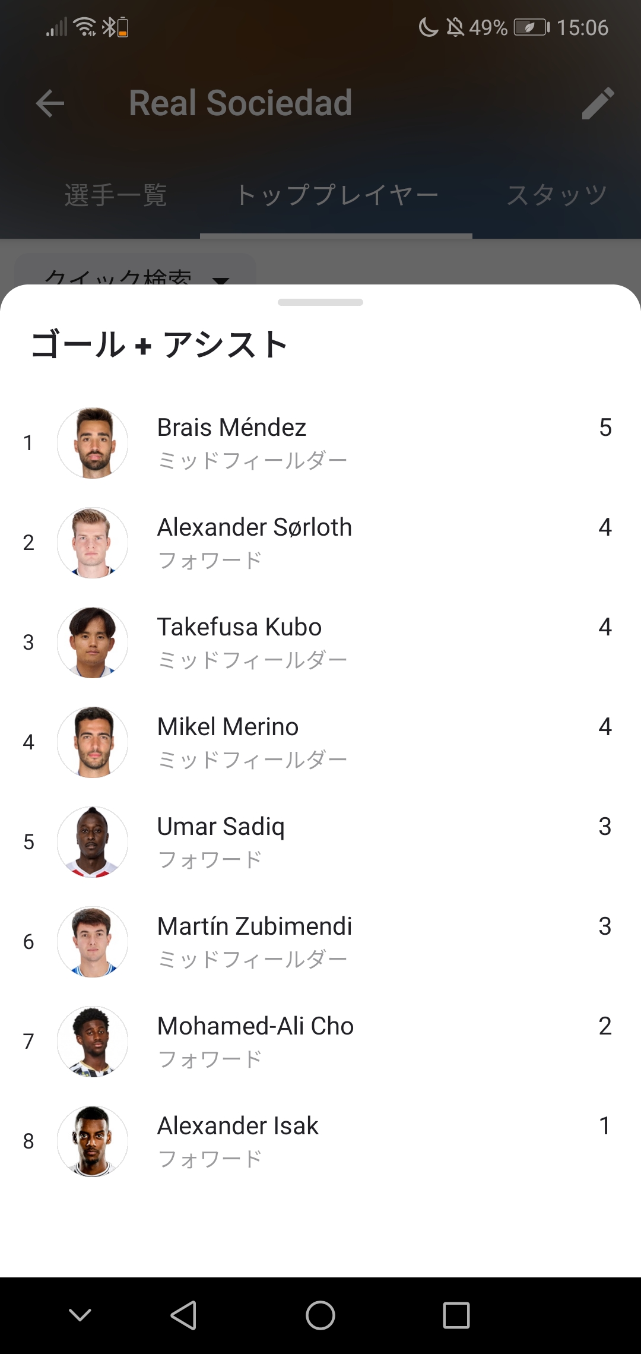641x1354 pixels.
Task: Open the クイック検索 dropdown
Action: 135,273
